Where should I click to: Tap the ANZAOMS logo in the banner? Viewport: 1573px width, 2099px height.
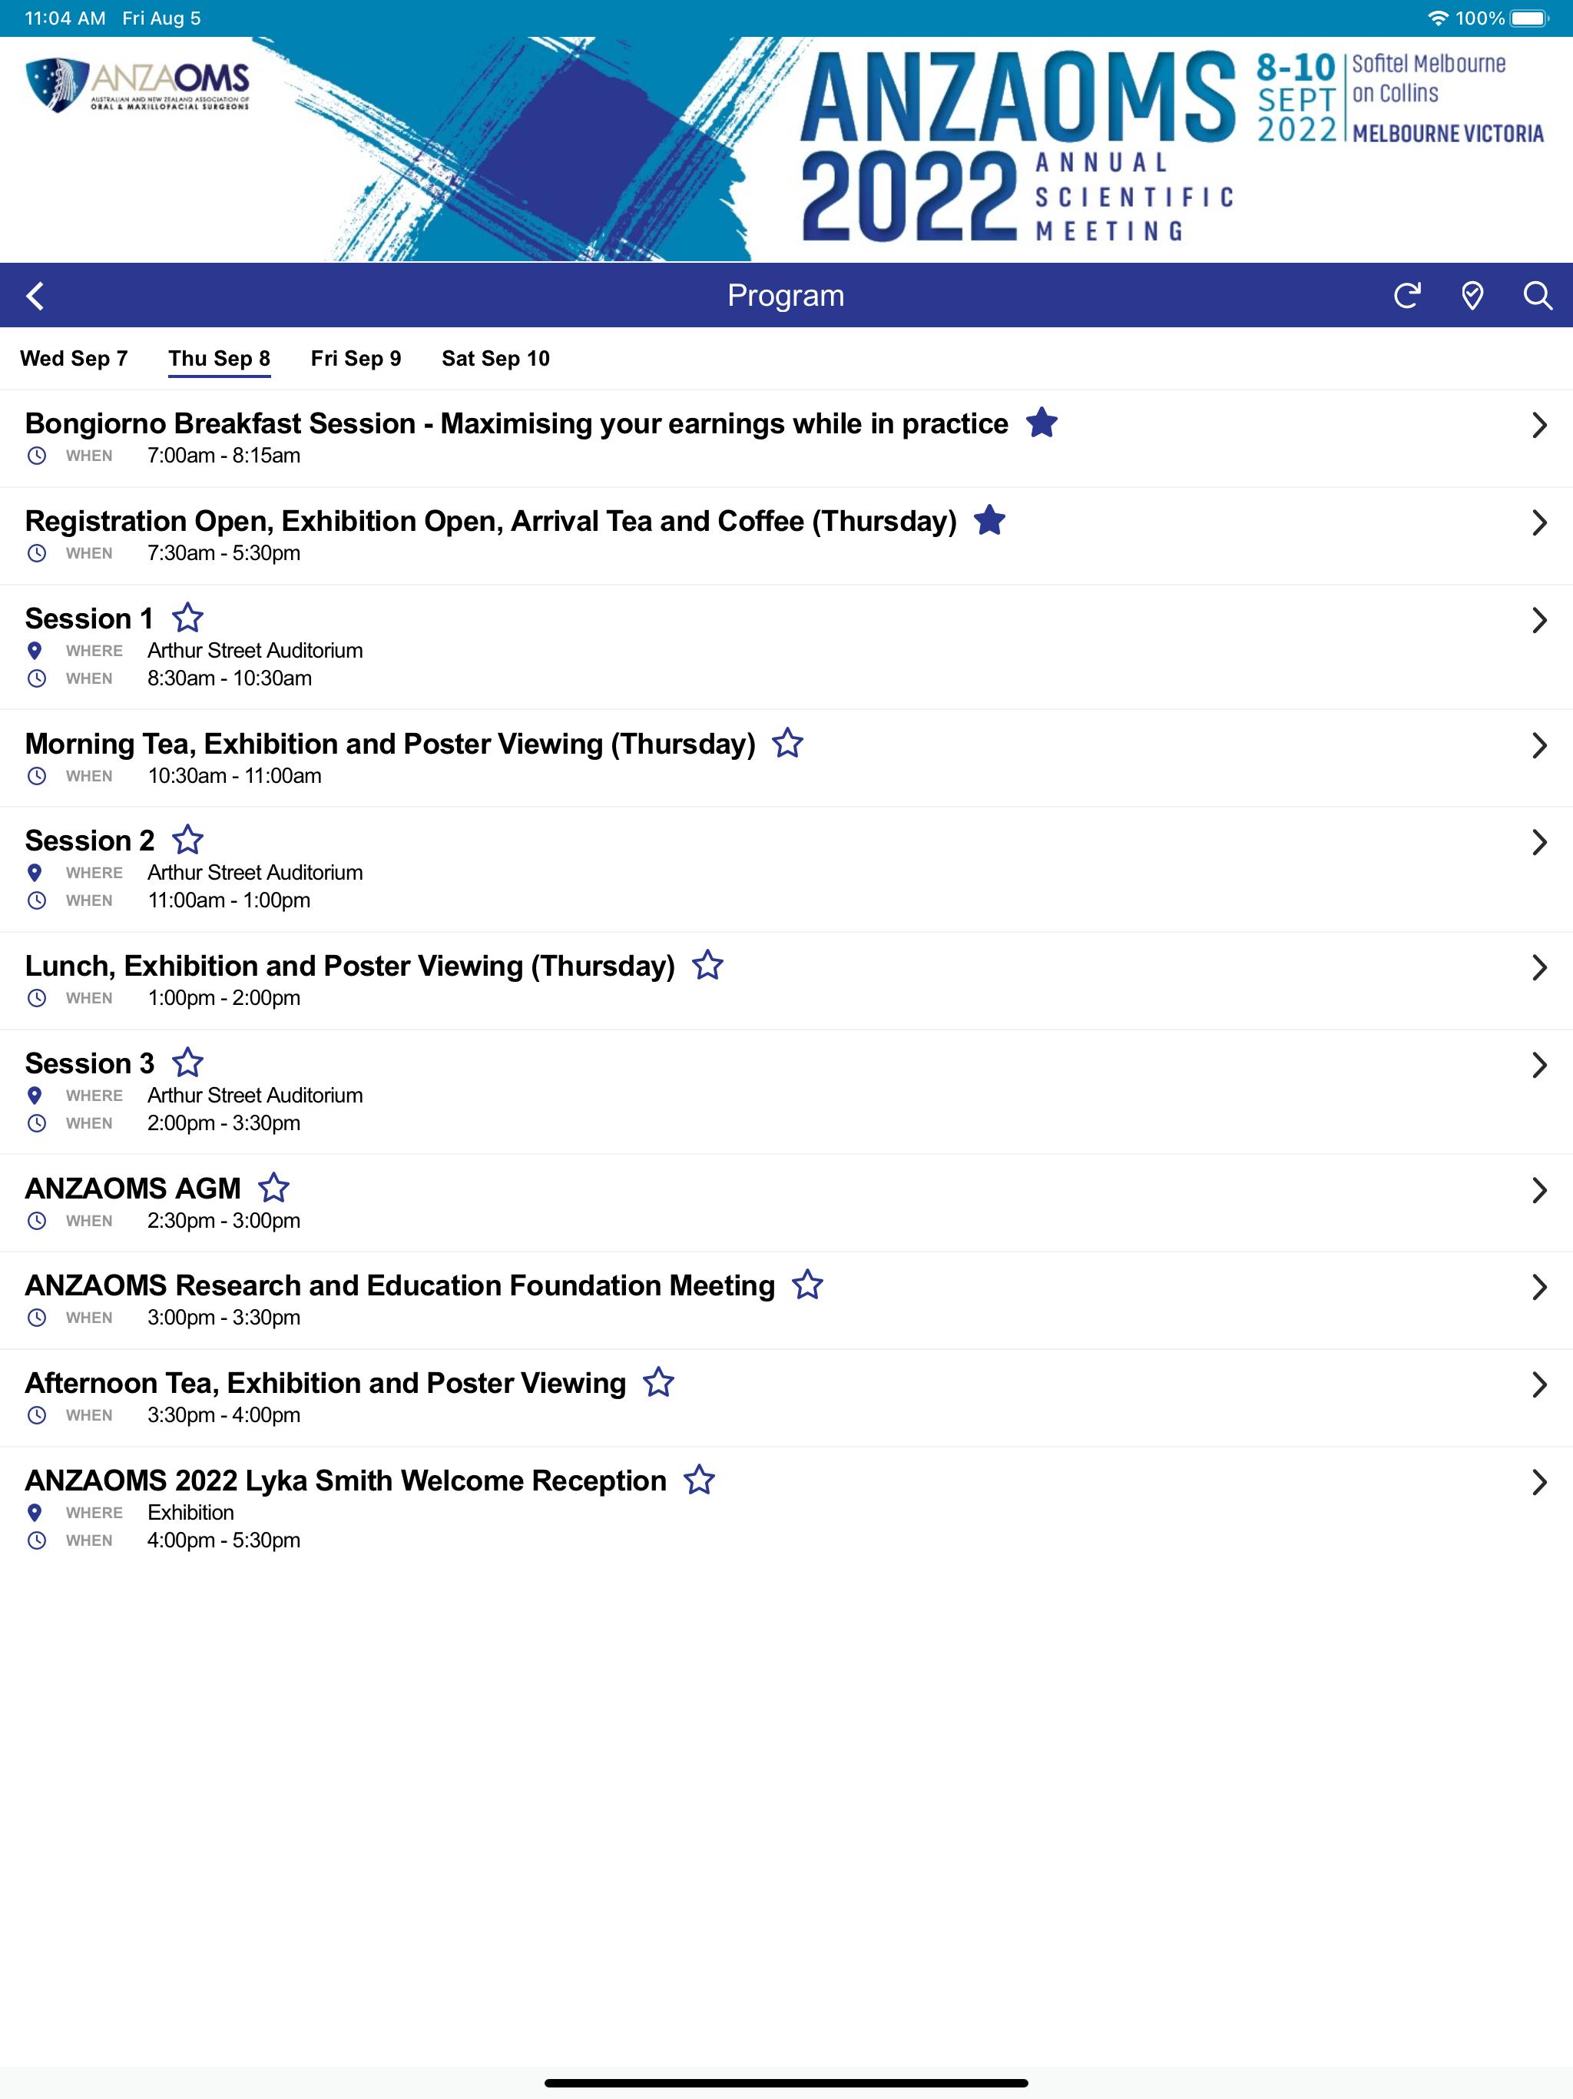click(x=138, y=85)
